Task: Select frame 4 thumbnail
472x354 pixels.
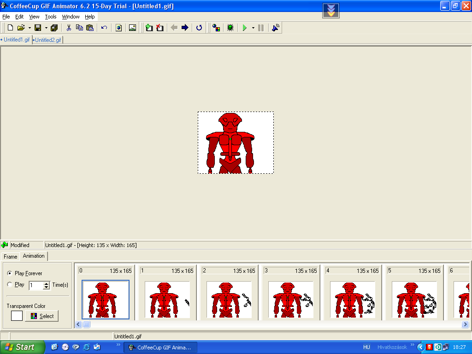Action: click(353, 300)
